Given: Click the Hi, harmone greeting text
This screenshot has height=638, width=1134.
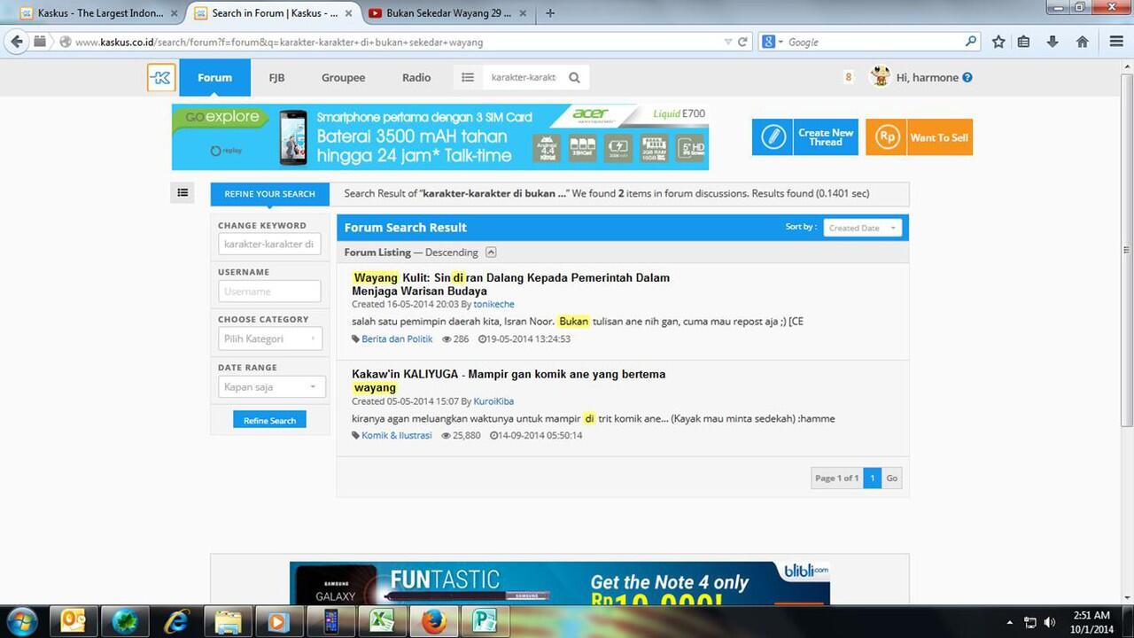Looking at the screenshot, I should pos(928,78).
